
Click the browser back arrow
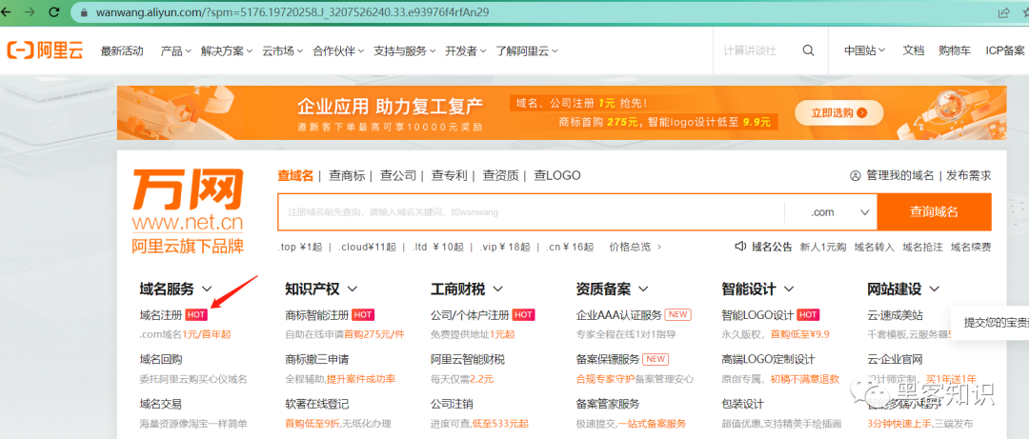[x=6, y=11]
